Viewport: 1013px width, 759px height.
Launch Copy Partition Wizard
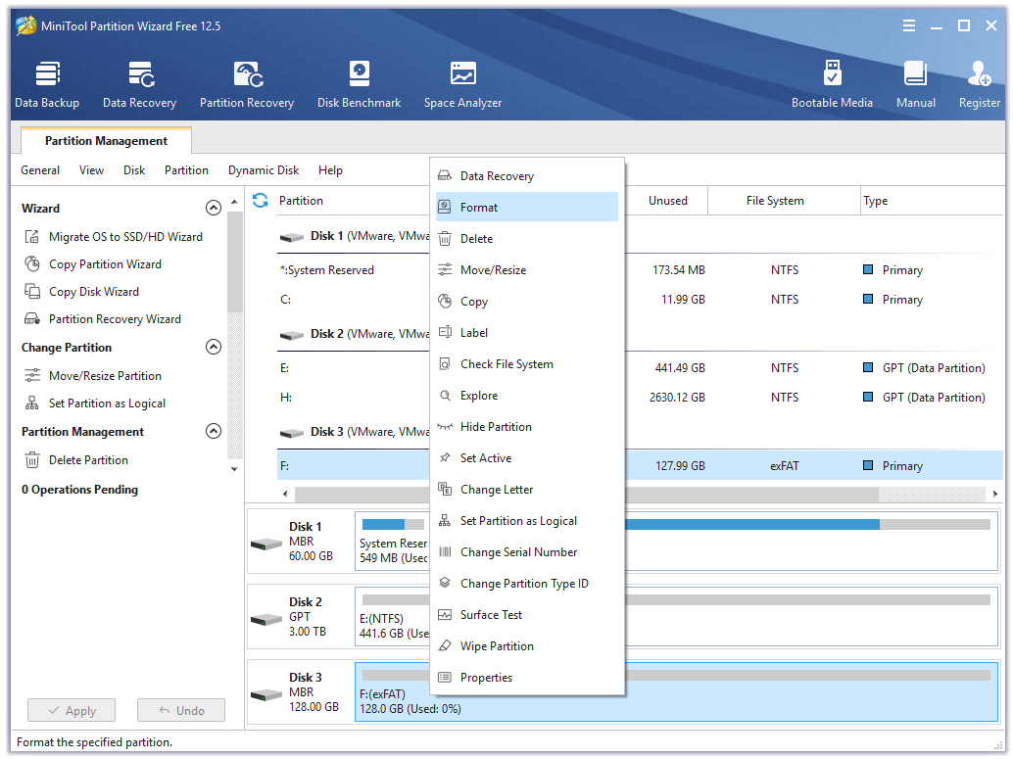pyautogui.click(x=93, y=264)
